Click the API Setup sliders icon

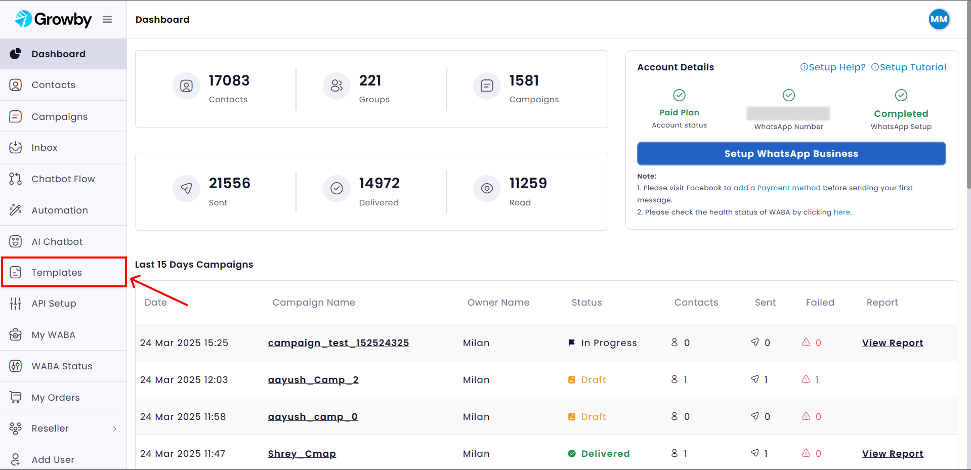point(16,304)
